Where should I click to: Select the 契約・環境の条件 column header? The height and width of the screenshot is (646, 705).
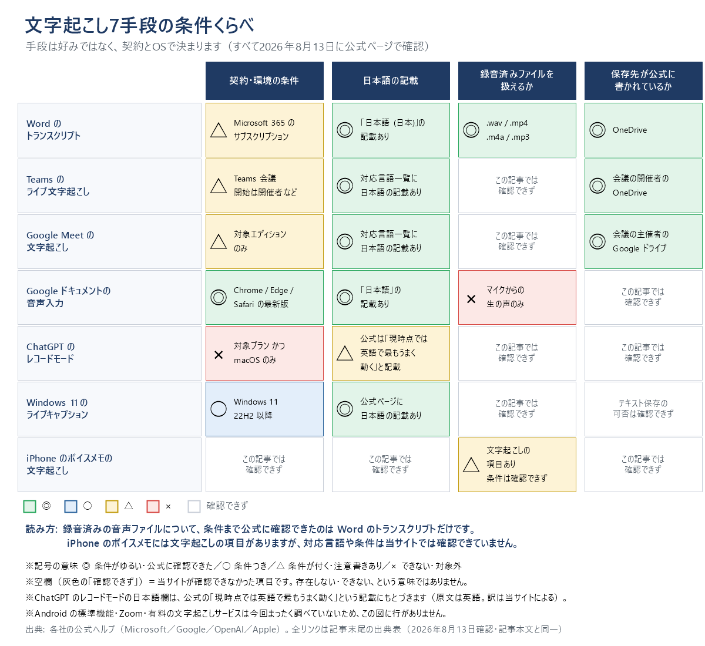264,80
